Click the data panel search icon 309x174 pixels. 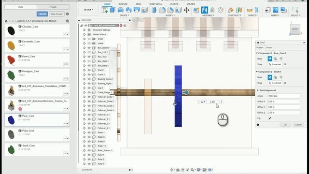click(68, 21)
